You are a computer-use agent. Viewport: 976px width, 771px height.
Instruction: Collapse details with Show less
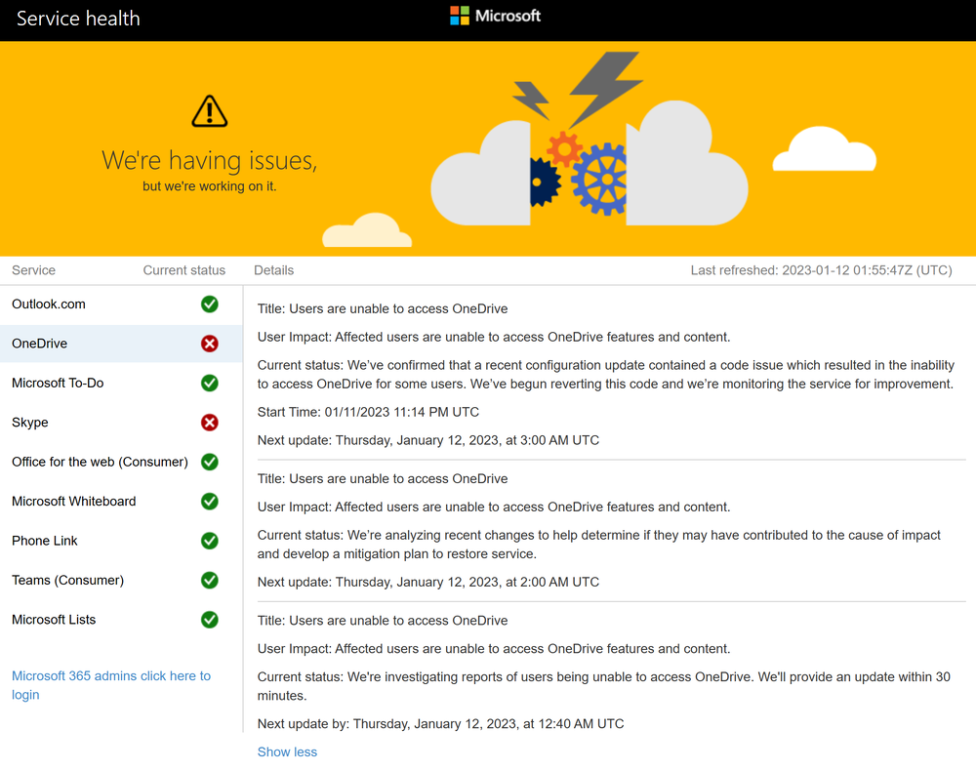pyautogui.click(x=287, y=751)
